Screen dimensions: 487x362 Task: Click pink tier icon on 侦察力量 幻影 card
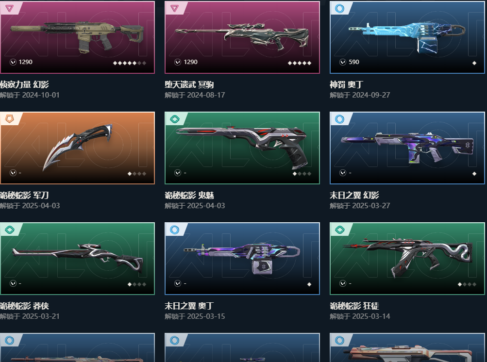[x=9, y=8]
